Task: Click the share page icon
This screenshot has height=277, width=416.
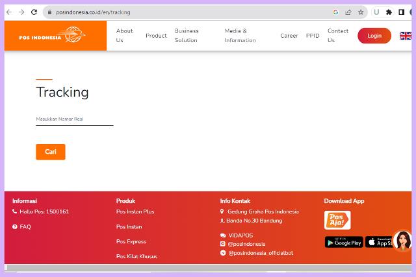Action: (348, 12)
